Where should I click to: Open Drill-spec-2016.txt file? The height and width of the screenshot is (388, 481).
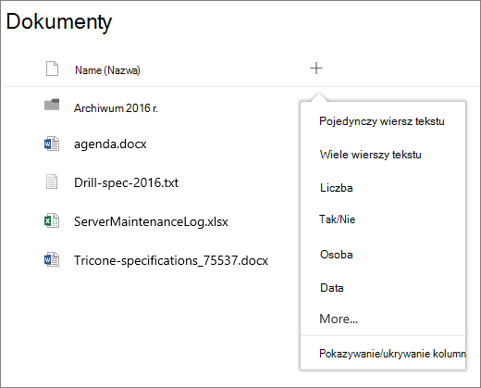pyautogui.click(x=126, y=182)
